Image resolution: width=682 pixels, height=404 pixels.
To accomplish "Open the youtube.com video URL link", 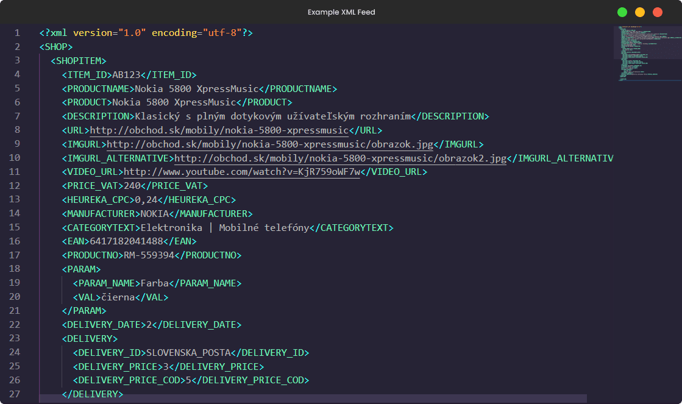I will [242, 172].
